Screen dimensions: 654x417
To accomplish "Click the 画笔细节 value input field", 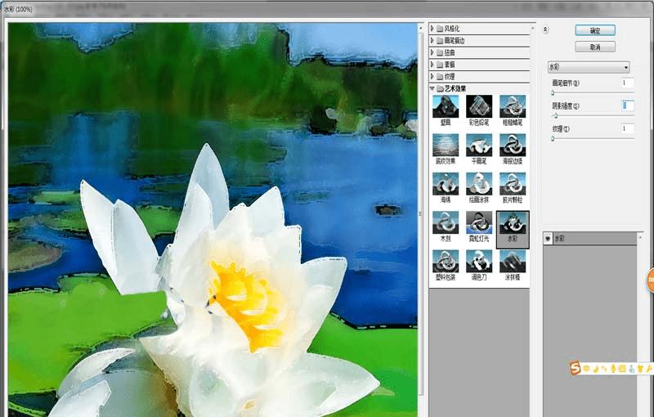I will (627, 83).
